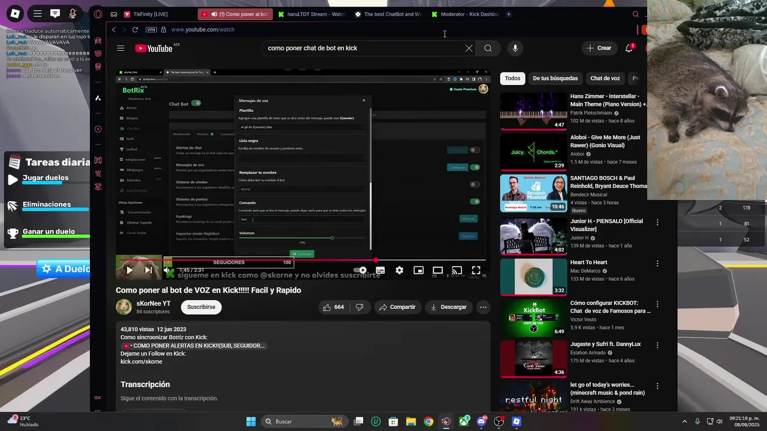Switch to Moderator - Kick Dashboard tab
This screenshot has height=431, width=767.
(465, 14)
